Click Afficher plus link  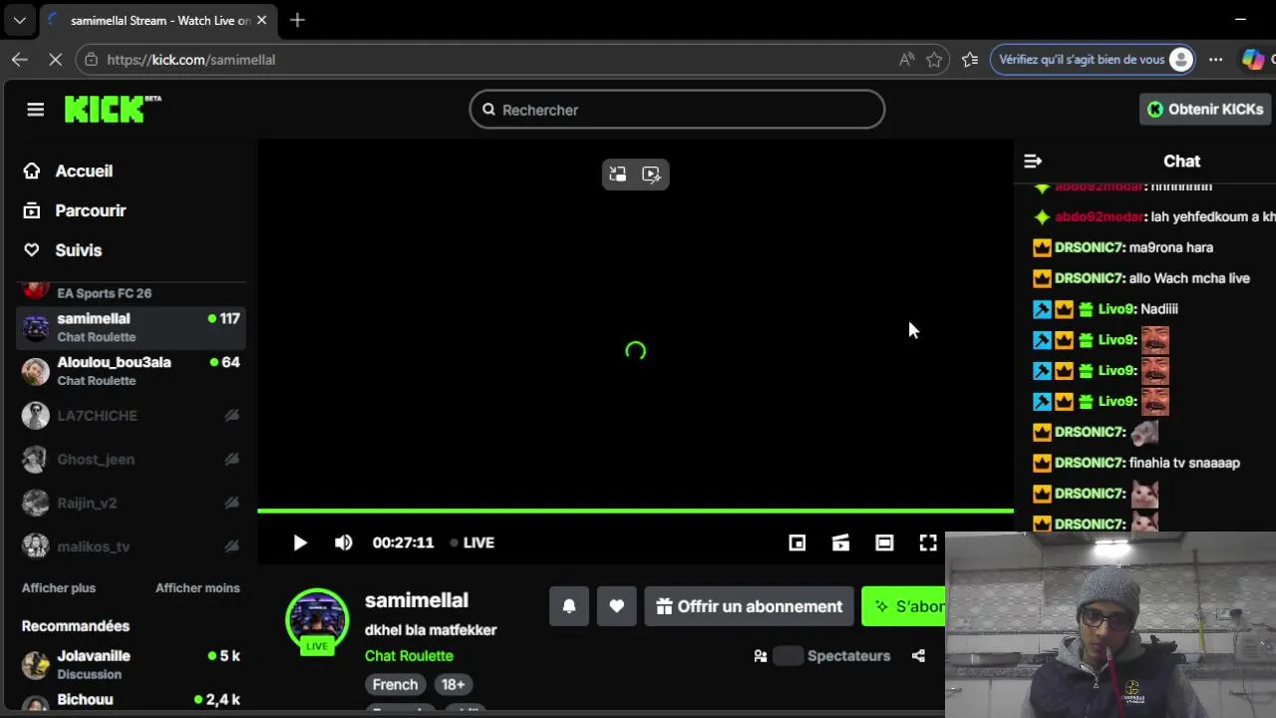tap(59, 588)
